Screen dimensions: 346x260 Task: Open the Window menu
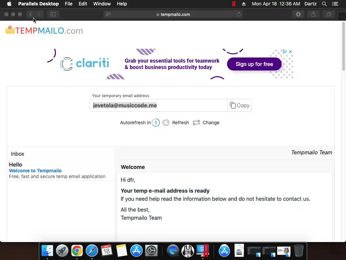coord(102,4)
